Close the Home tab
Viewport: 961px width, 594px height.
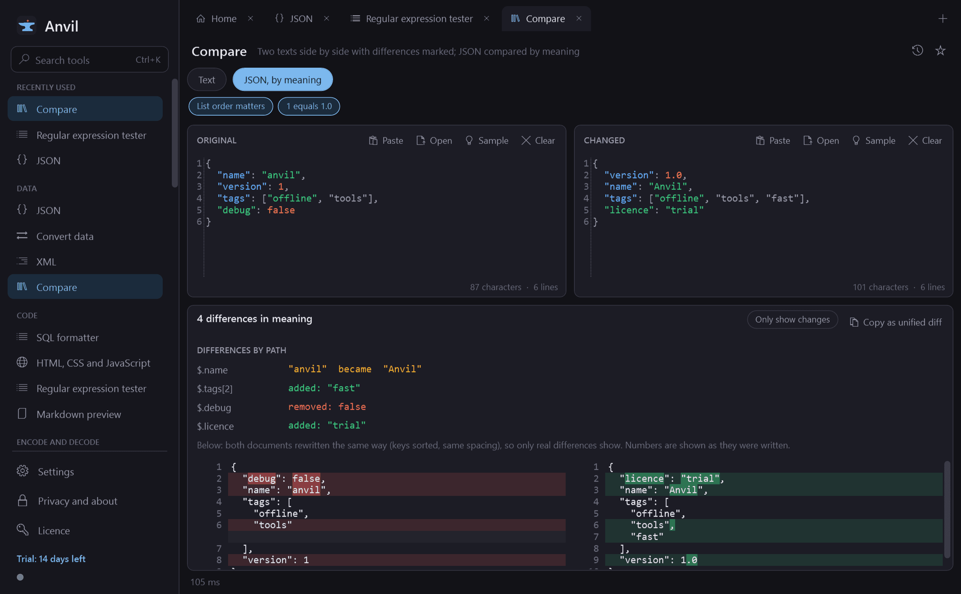[x=250, y=19]
